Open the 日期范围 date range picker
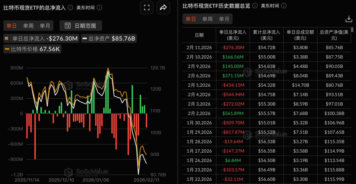Image resolution: width=356 pixels, height=184 pixels. pyautogui.click(x=81, y=26)
